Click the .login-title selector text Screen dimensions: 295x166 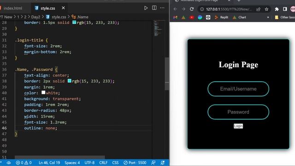click(x=29, y=40)
